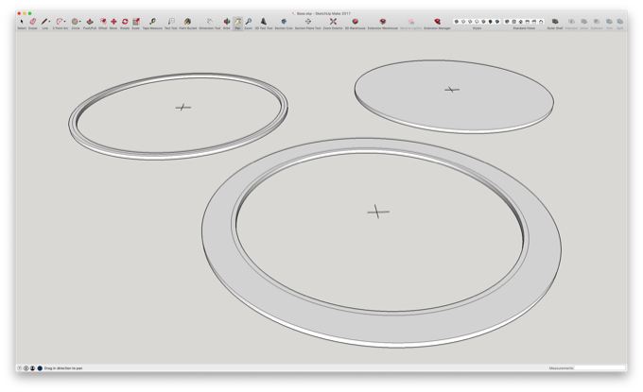Image resolution: width=643 pixels, height=392 pixels.
Task: Choose the Dimension Tool
Action: [210, 22]
